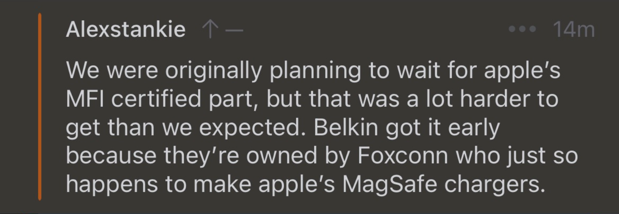Open Alexstankie's user profile
This screenshot has width=619, height=214.
[x=126, y=29]
